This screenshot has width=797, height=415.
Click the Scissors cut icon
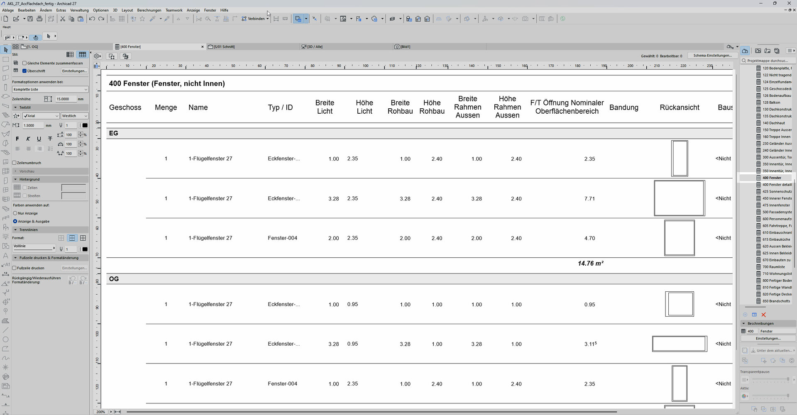(x=62, y=19)
